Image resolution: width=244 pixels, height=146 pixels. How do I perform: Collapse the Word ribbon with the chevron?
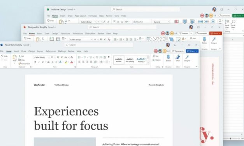coord(197,66)
